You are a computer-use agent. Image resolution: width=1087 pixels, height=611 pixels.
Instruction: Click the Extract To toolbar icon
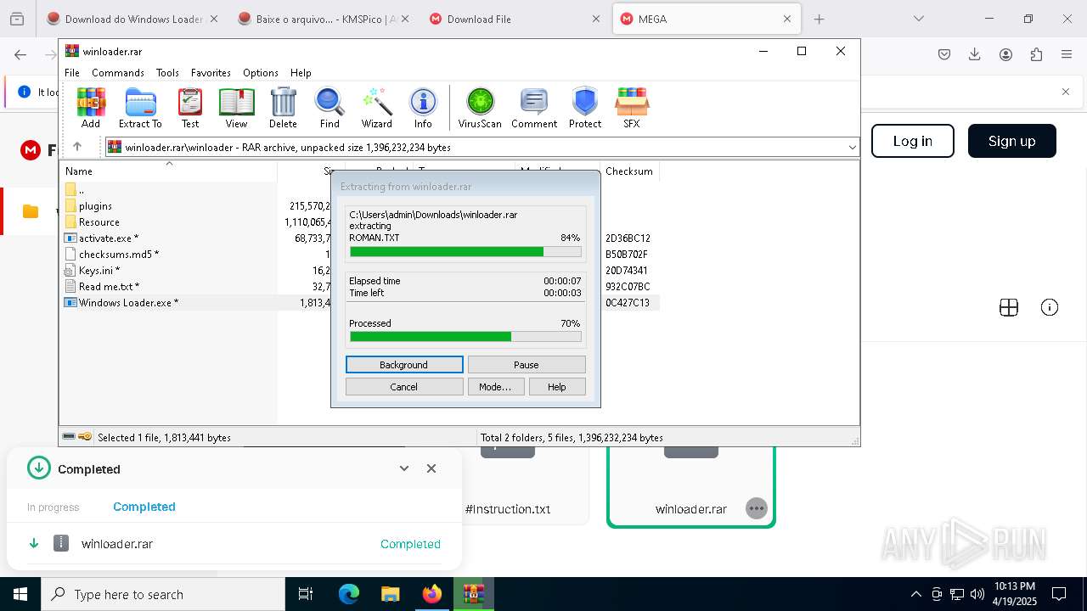click(140, 108)
